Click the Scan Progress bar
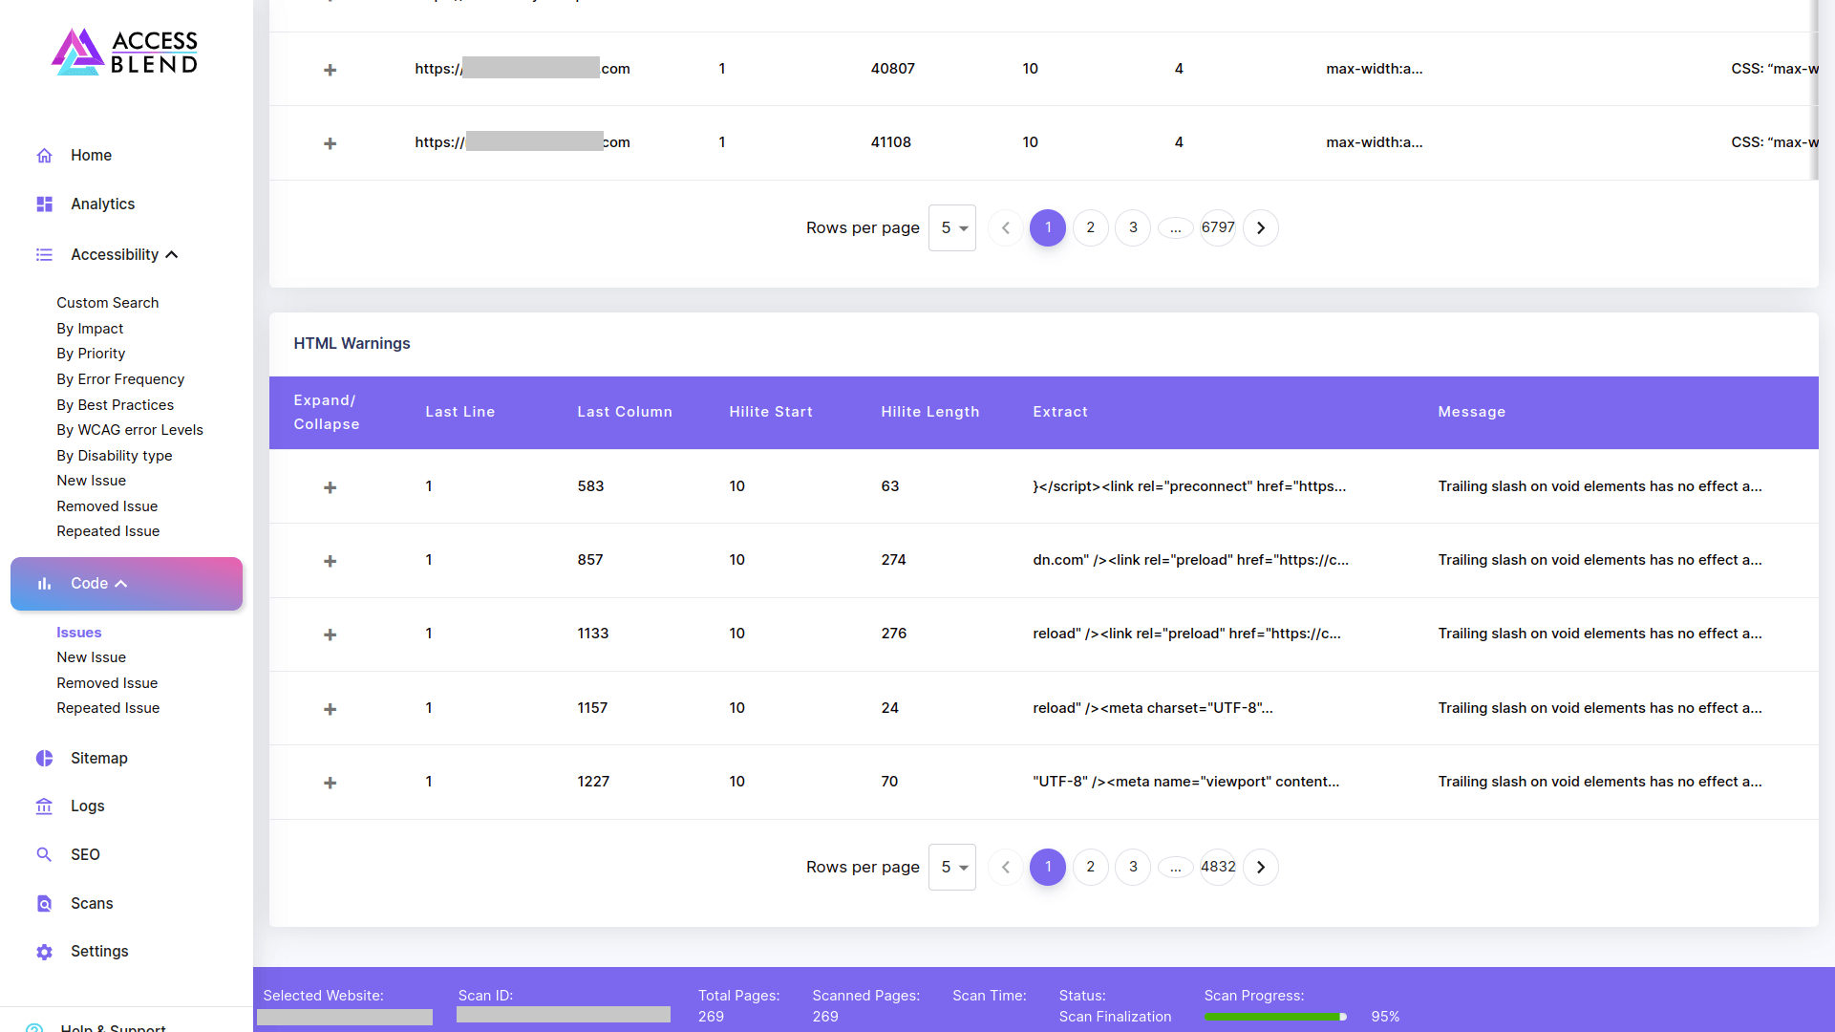 click(x=1275, y=1017)
